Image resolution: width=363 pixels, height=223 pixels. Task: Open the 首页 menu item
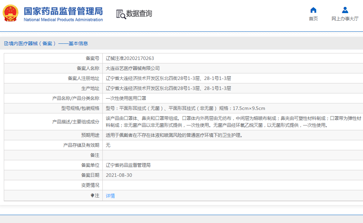click(313, 19)
